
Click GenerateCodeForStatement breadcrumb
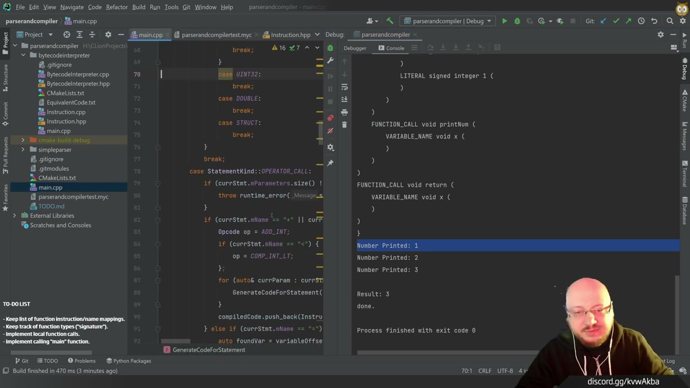pyautogui.click(x=209, y=350)
